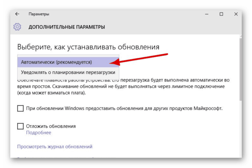252x168 pixels.
Task: Maximize the Параметры window
Action: (x=221, y=14)
